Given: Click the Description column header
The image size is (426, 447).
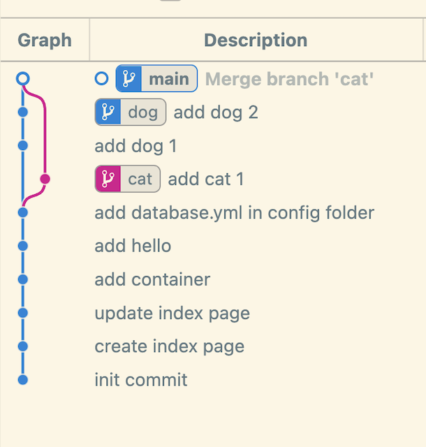Looking at the screenshot, I should pyautogui.click(x=256, y=40).
